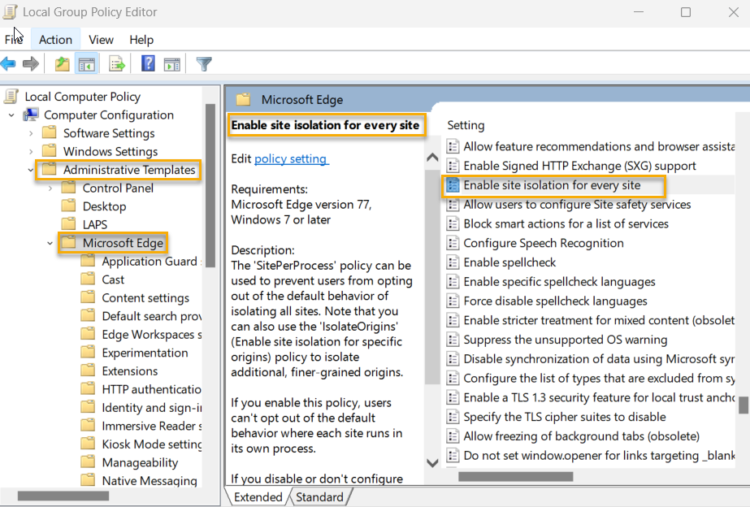Click the Forward navigation arrow icon
The width and height of the screenshot is (750, 507).
coord(31,63)
